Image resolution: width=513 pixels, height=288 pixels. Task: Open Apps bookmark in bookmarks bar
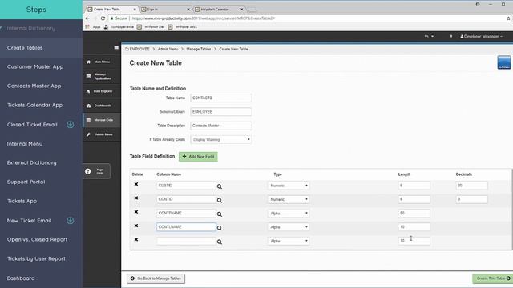click(x=93, y=26)
